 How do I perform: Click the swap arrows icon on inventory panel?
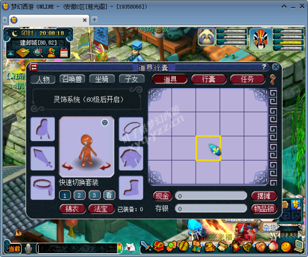click(34, 67)
